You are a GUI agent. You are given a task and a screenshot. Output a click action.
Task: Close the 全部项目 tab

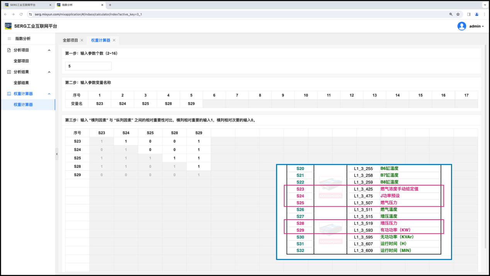click(x=82, y=40)
